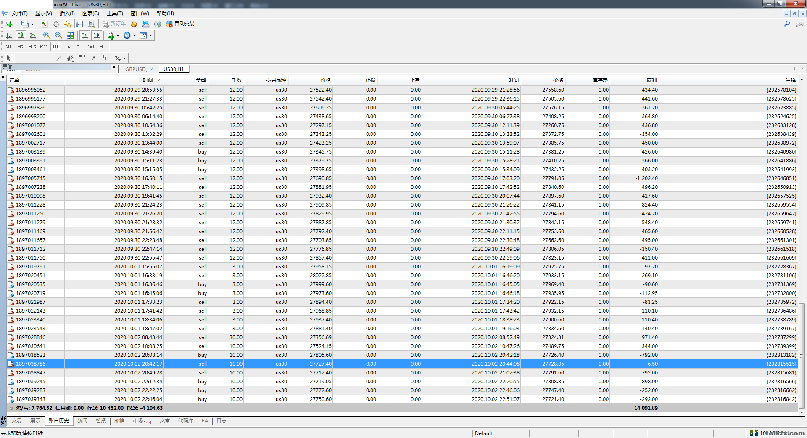Expand the arrows objects dropdown
This screenshot has width=807, height=438.
124,58
